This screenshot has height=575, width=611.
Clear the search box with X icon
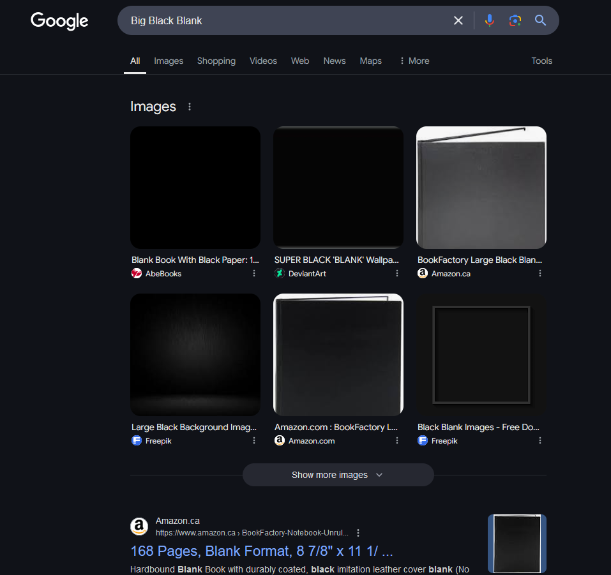(x=458, y=20)
